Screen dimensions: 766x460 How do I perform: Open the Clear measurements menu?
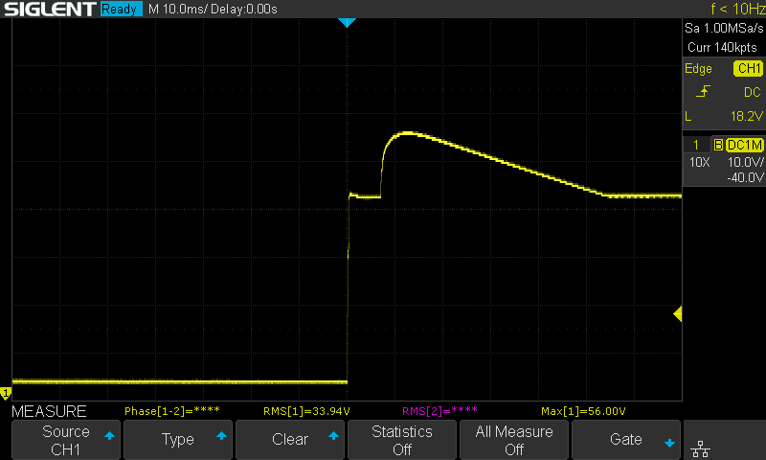click(290, 440)
